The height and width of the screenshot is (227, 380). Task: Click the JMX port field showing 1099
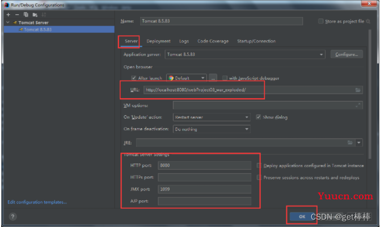tap(204, 189)
